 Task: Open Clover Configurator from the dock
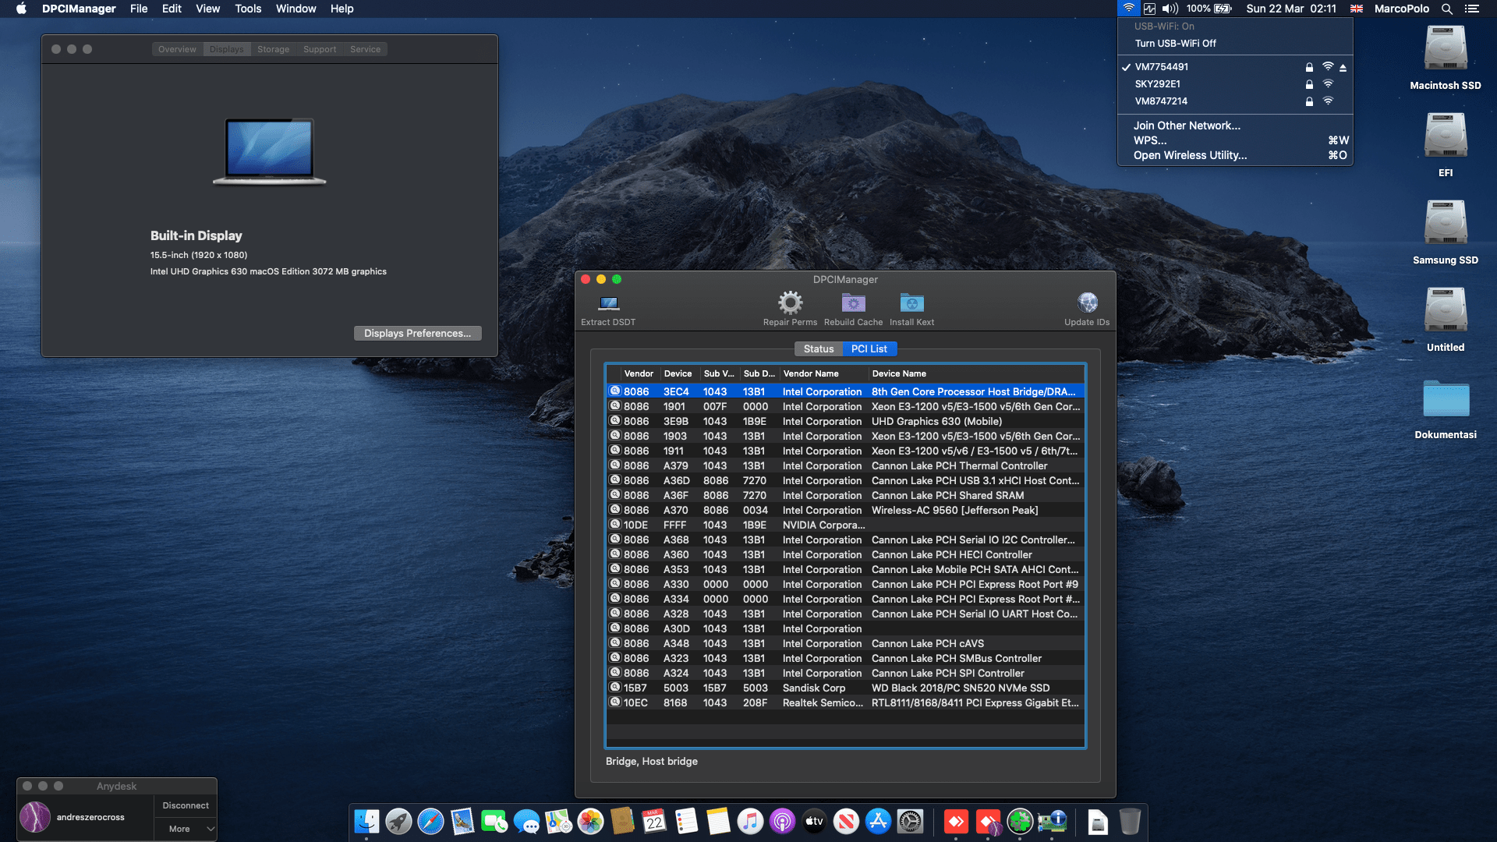pos(1020,821)
